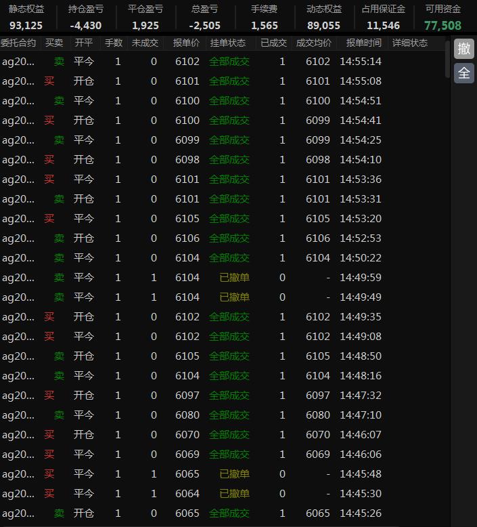
Task: Click the 撤 cancel order button
Action: click(x=463, y=49)
